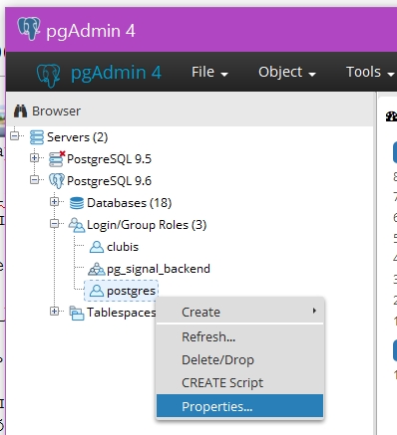Select the pg_signal_backend role label
Viewport: 397px width, 435px height.
[x=159, y=269]
